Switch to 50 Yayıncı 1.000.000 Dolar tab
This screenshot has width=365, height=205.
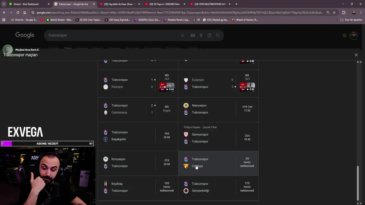pyautogui.click(x=165, y=4)
